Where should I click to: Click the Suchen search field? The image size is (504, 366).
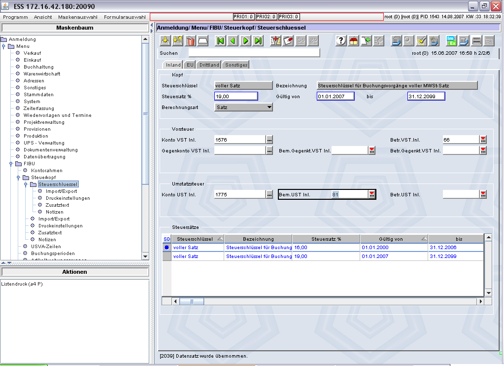coord(254,53)
